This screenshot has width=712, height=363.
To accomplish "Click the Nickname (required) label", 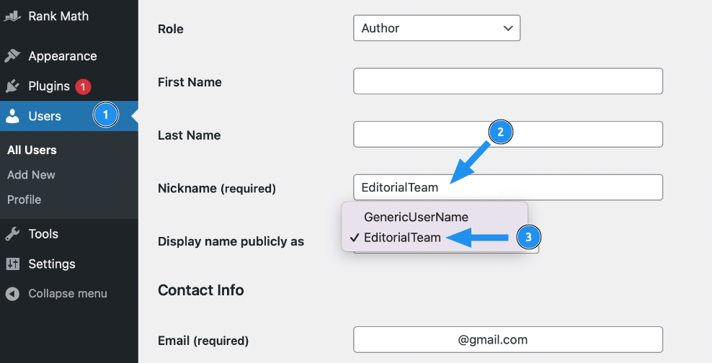I will coord(217,188).
